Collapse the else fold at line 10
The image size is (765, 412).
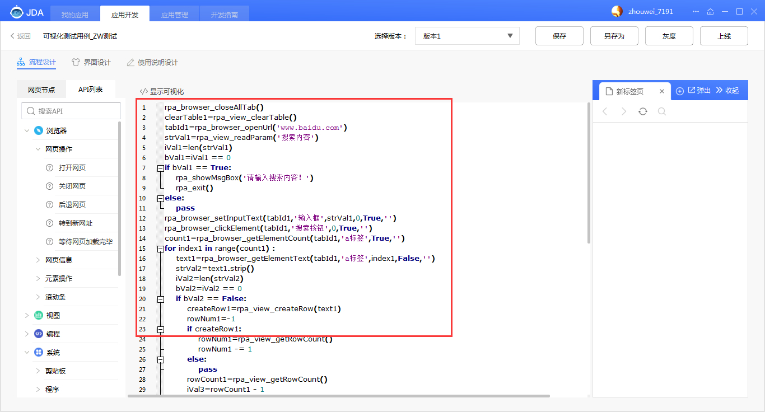(x=160, y=198)
